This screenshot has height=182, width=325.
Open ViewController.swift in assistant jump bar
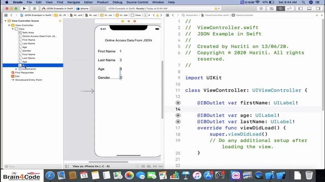pos(215,15)
